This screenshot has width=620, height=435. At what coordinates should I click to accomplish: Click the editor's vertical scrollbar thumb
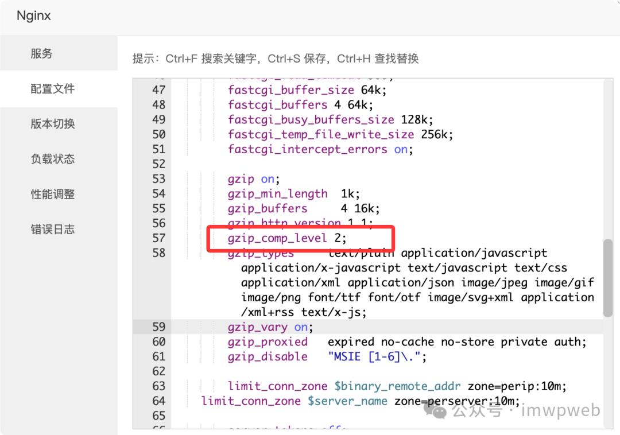608,278
